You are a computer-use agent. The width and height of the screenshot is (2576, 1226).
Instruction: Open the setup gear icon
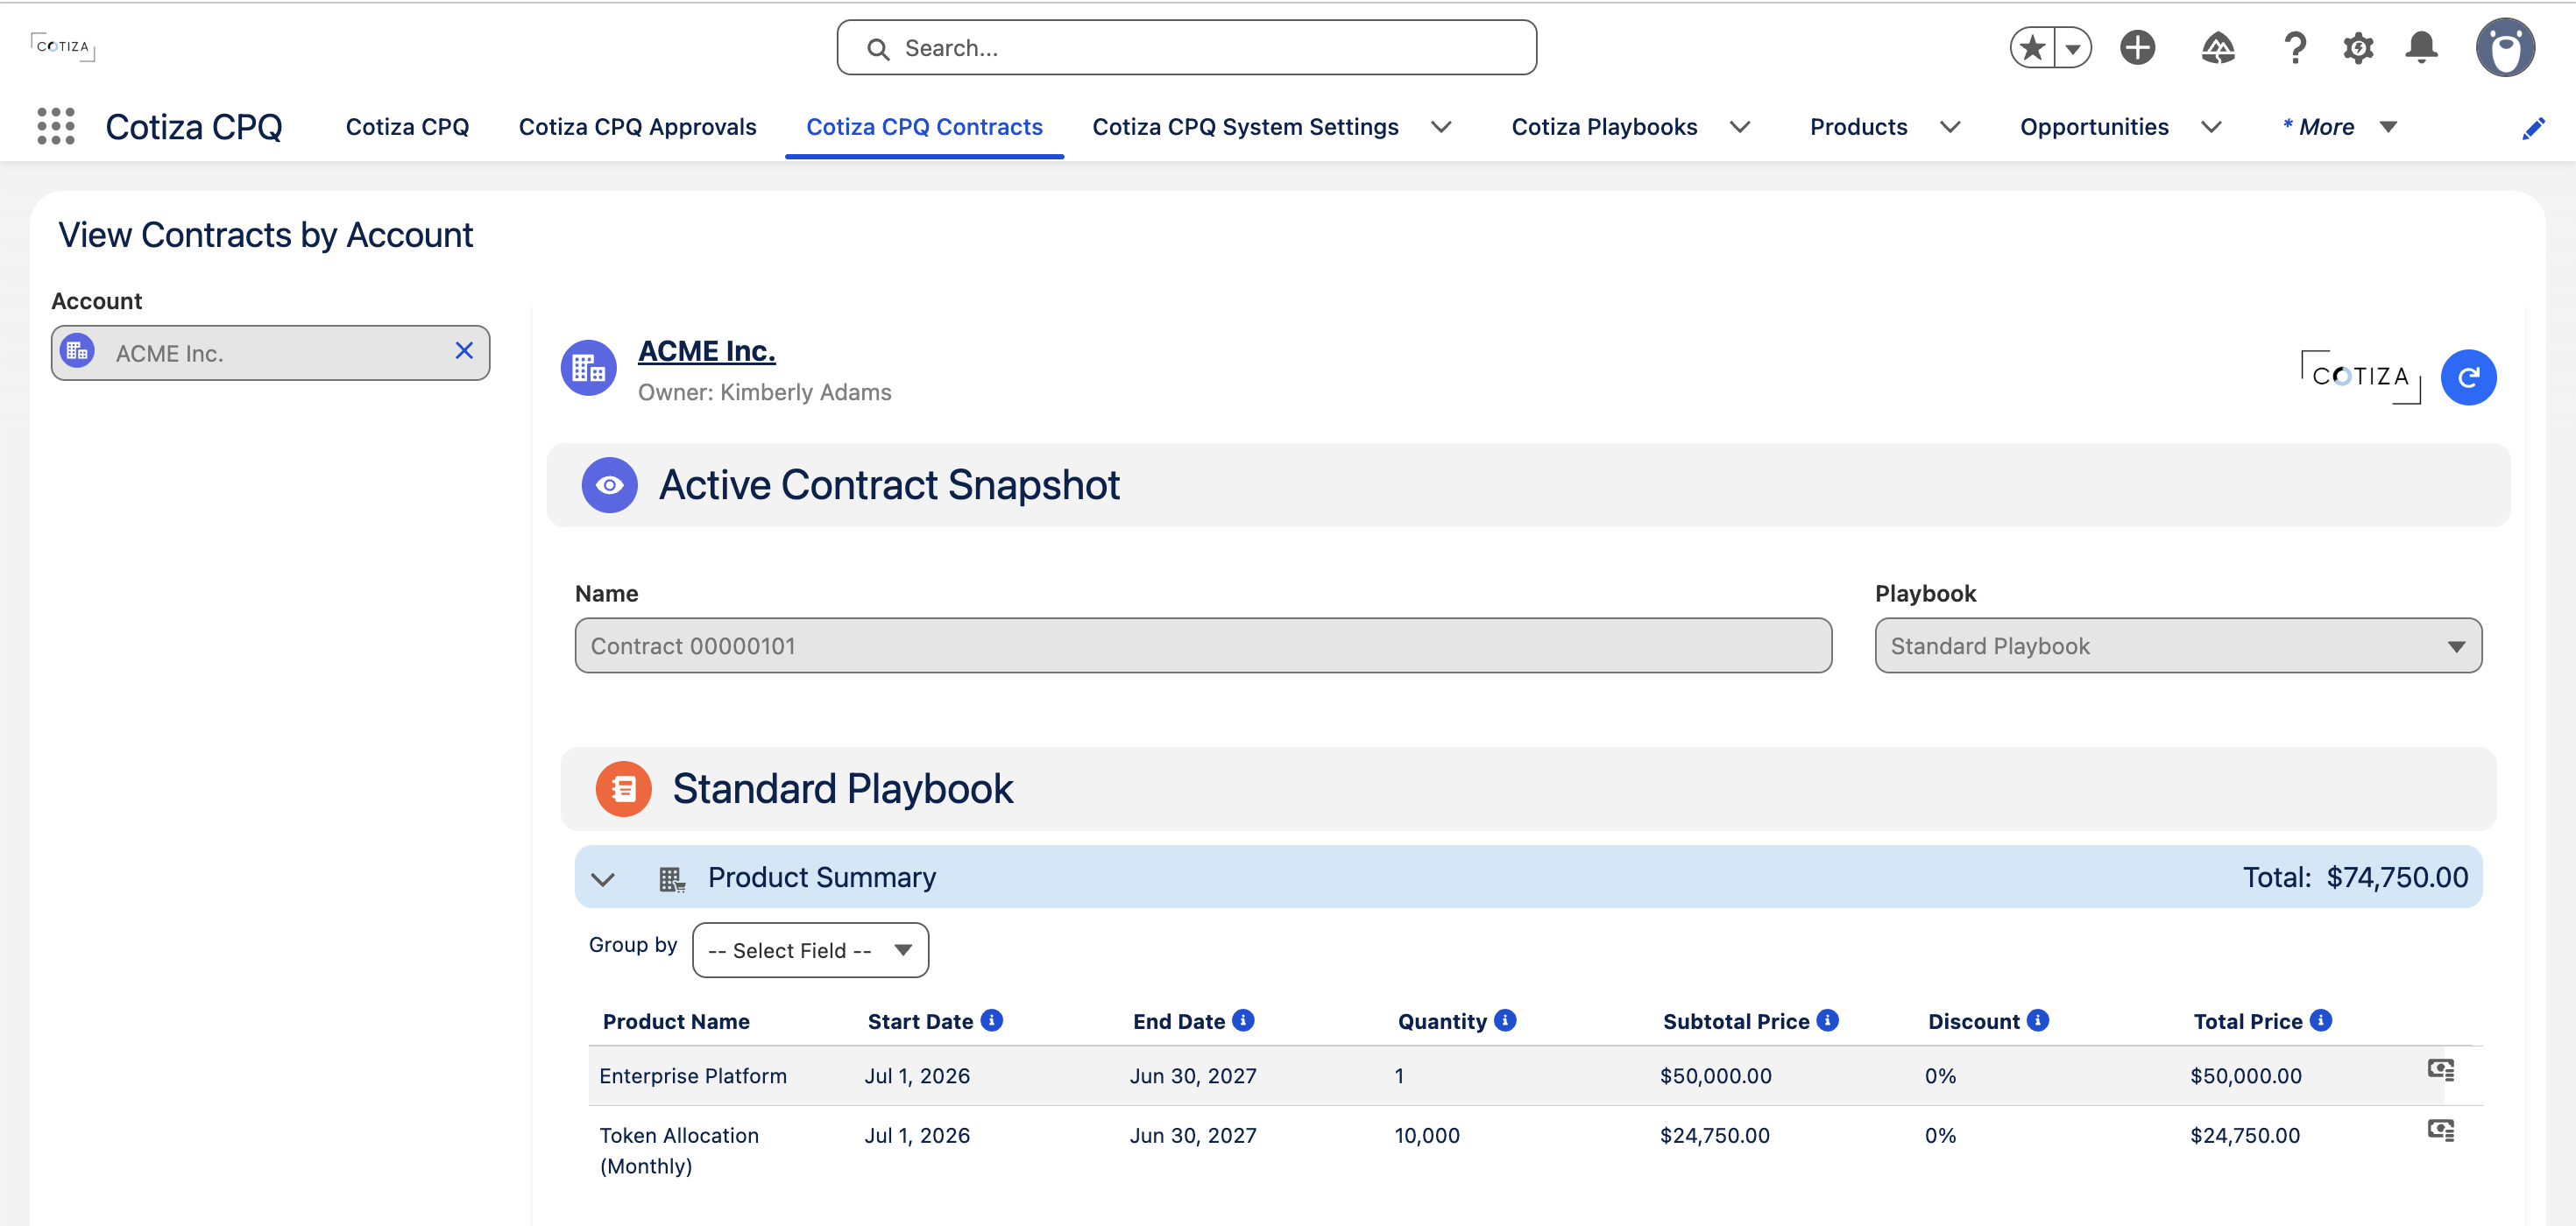click(2358, 47)
